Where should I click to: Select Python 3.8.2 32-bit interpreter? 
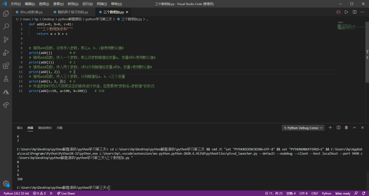[16, 193]
